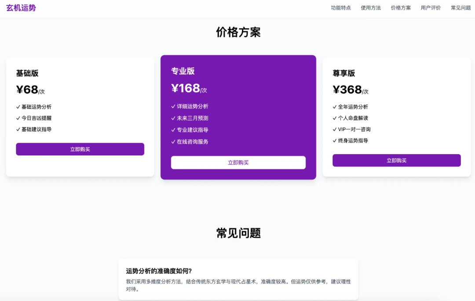This screenshot has width=475, height=301.
Task: Click the 专业建议指导 feature text
Action: point(192,130)
